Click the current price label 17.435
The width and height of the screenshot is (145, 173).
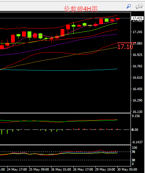pyautogui.click(x=137, y=18)
